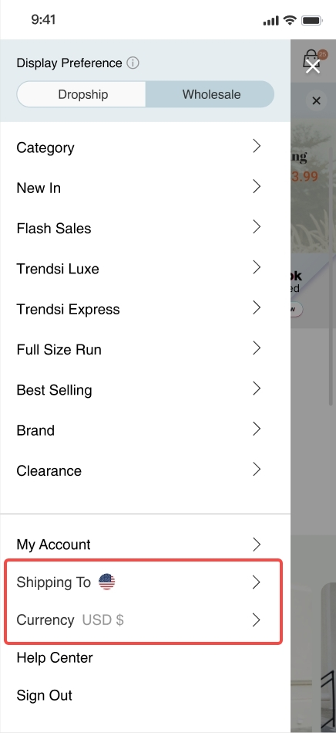
Task: Tap Sign Out
Action: (x=45, y=696)
